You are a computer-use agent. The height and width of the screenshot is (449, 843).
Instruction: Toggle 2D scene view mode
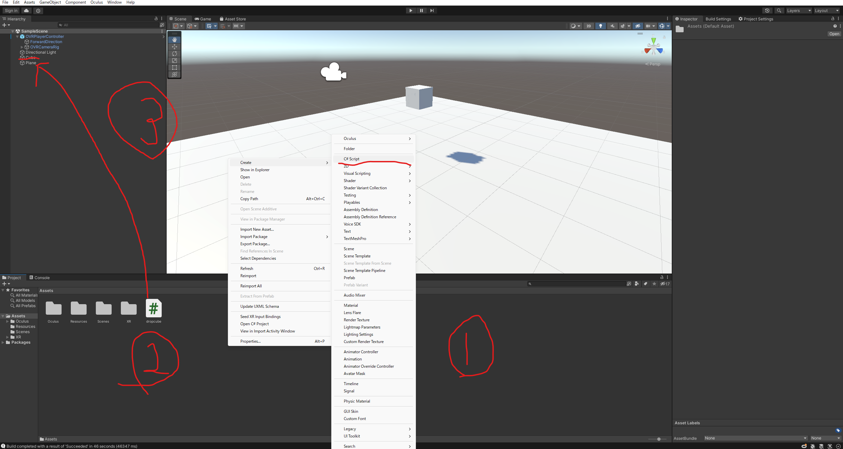tap(588, 26)
